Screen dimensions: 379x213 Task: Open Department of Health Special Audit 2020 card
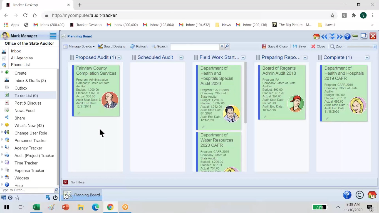tap(219, 97)
